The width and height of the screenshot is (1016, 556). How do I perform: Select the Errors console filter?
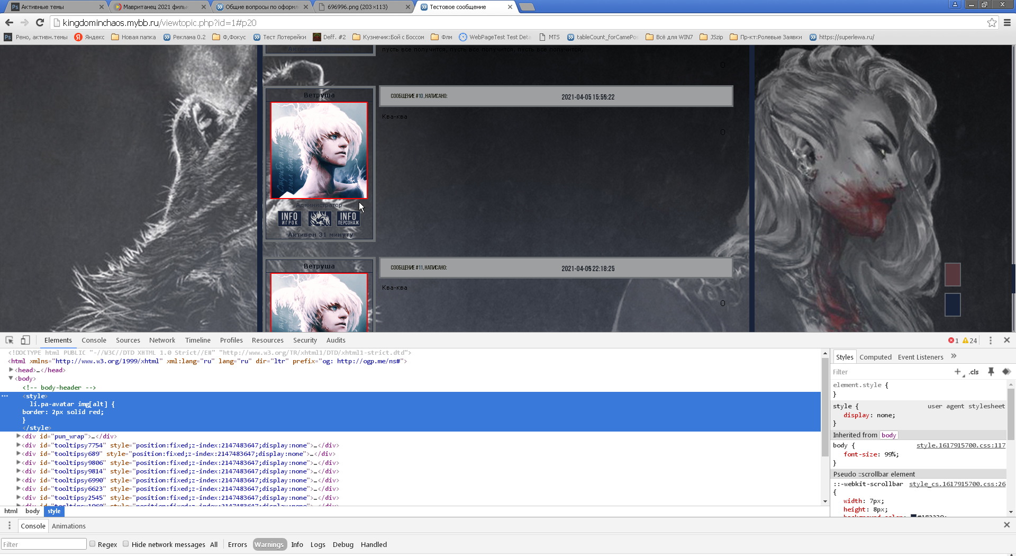238,544
